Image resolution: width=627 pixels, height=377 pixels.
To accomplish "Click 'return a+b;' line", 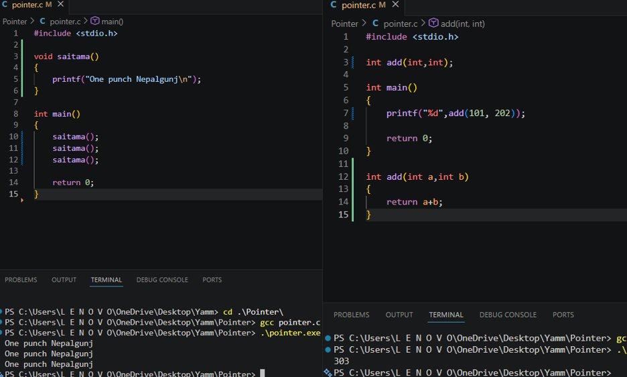I will pos(414,202).
